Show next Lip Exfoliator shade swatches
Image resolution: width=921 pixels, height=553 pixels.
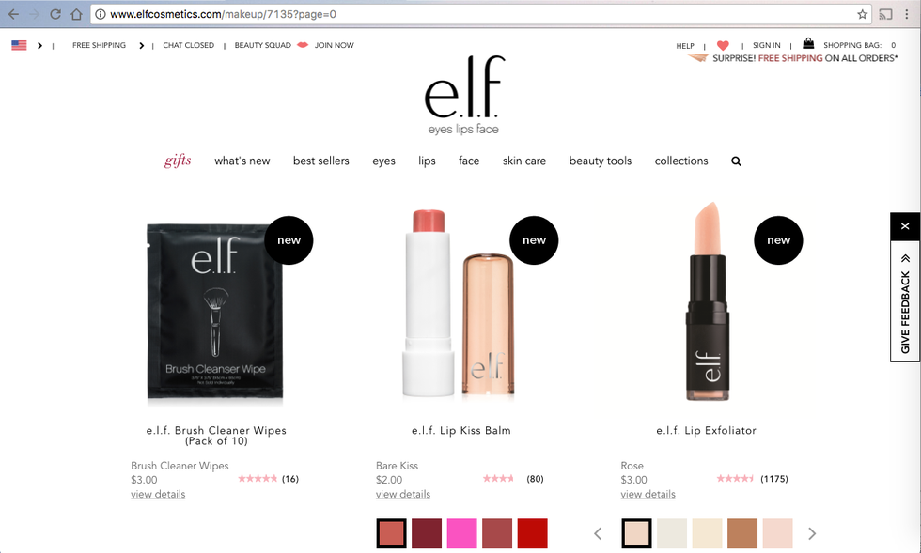pyautogui.click(x=812, y=533)
